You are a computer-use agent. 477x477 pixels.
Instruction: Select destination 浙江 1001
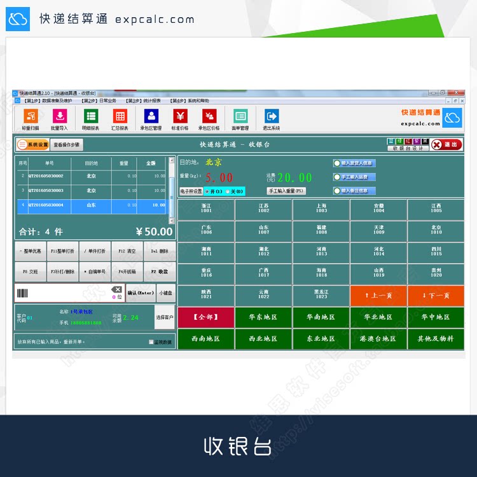click(x=206, y=209)
